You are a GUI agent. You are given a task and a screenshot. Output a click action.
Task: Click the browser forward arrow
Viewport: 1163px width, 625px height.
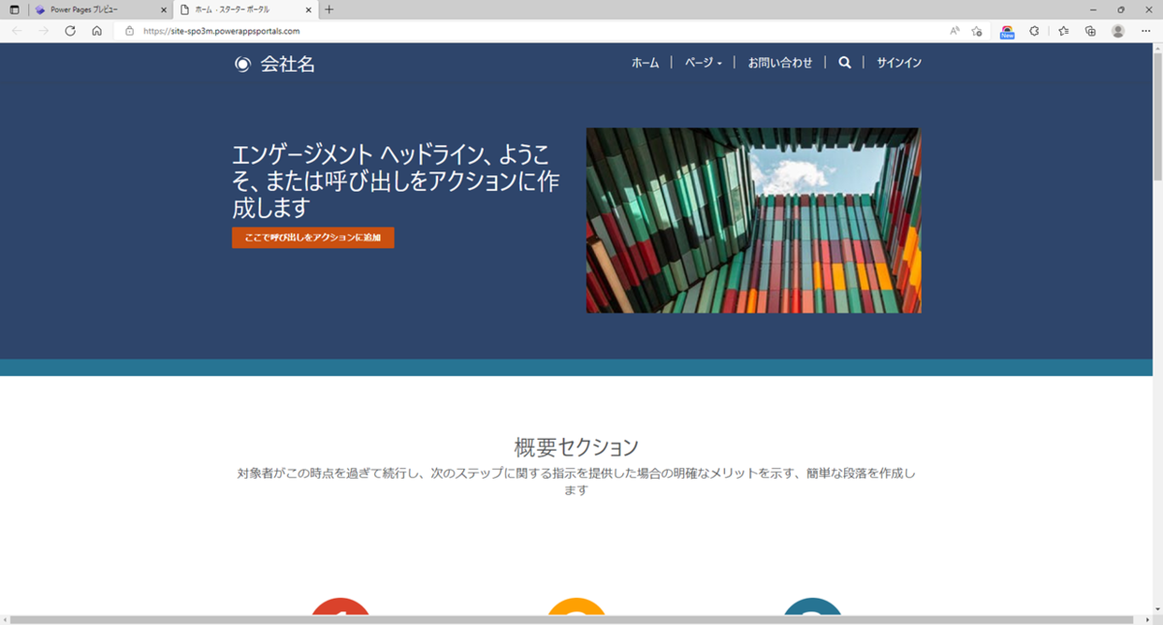(x=44, y=31)
